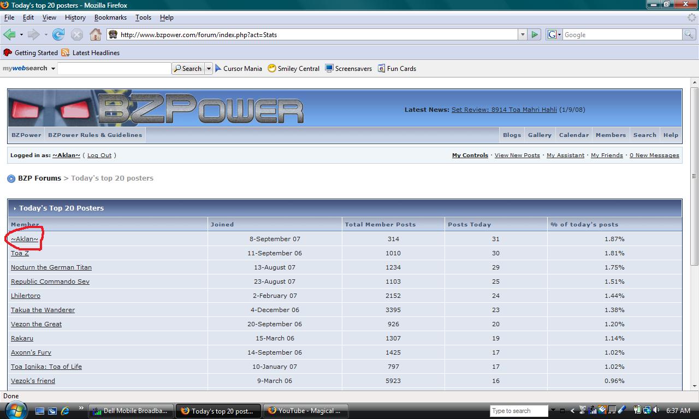Click the taskbar Type to search box
The width and height of the screenshot is (699, 419).
pos(519,411)
